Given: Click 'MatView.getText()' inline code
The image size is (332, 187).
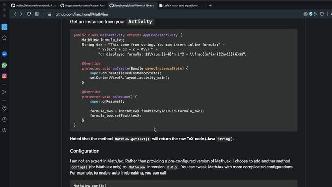Looking at the screenshot, I should tap(132, 139).
